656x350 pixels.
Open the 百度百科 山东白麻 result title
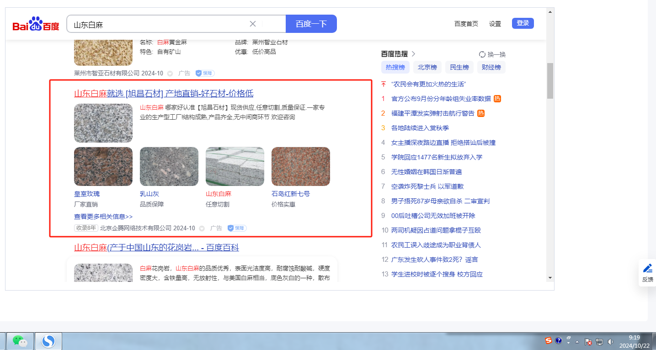(156, 248)
